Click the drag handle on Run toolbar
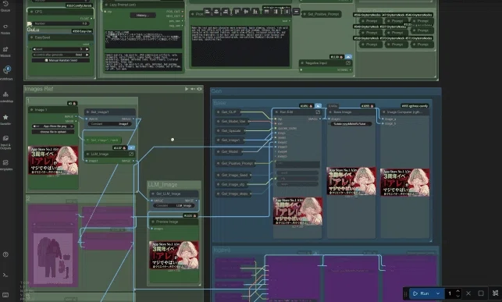The height and width of the screenshot is (302, 502). pyautogui.click(x=406, y=293)
